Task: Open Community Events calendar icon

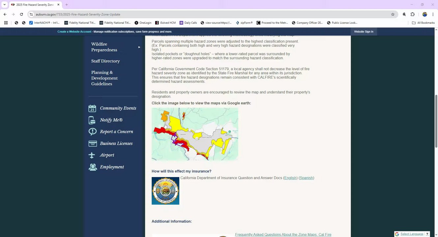Action: click(92, 108)
